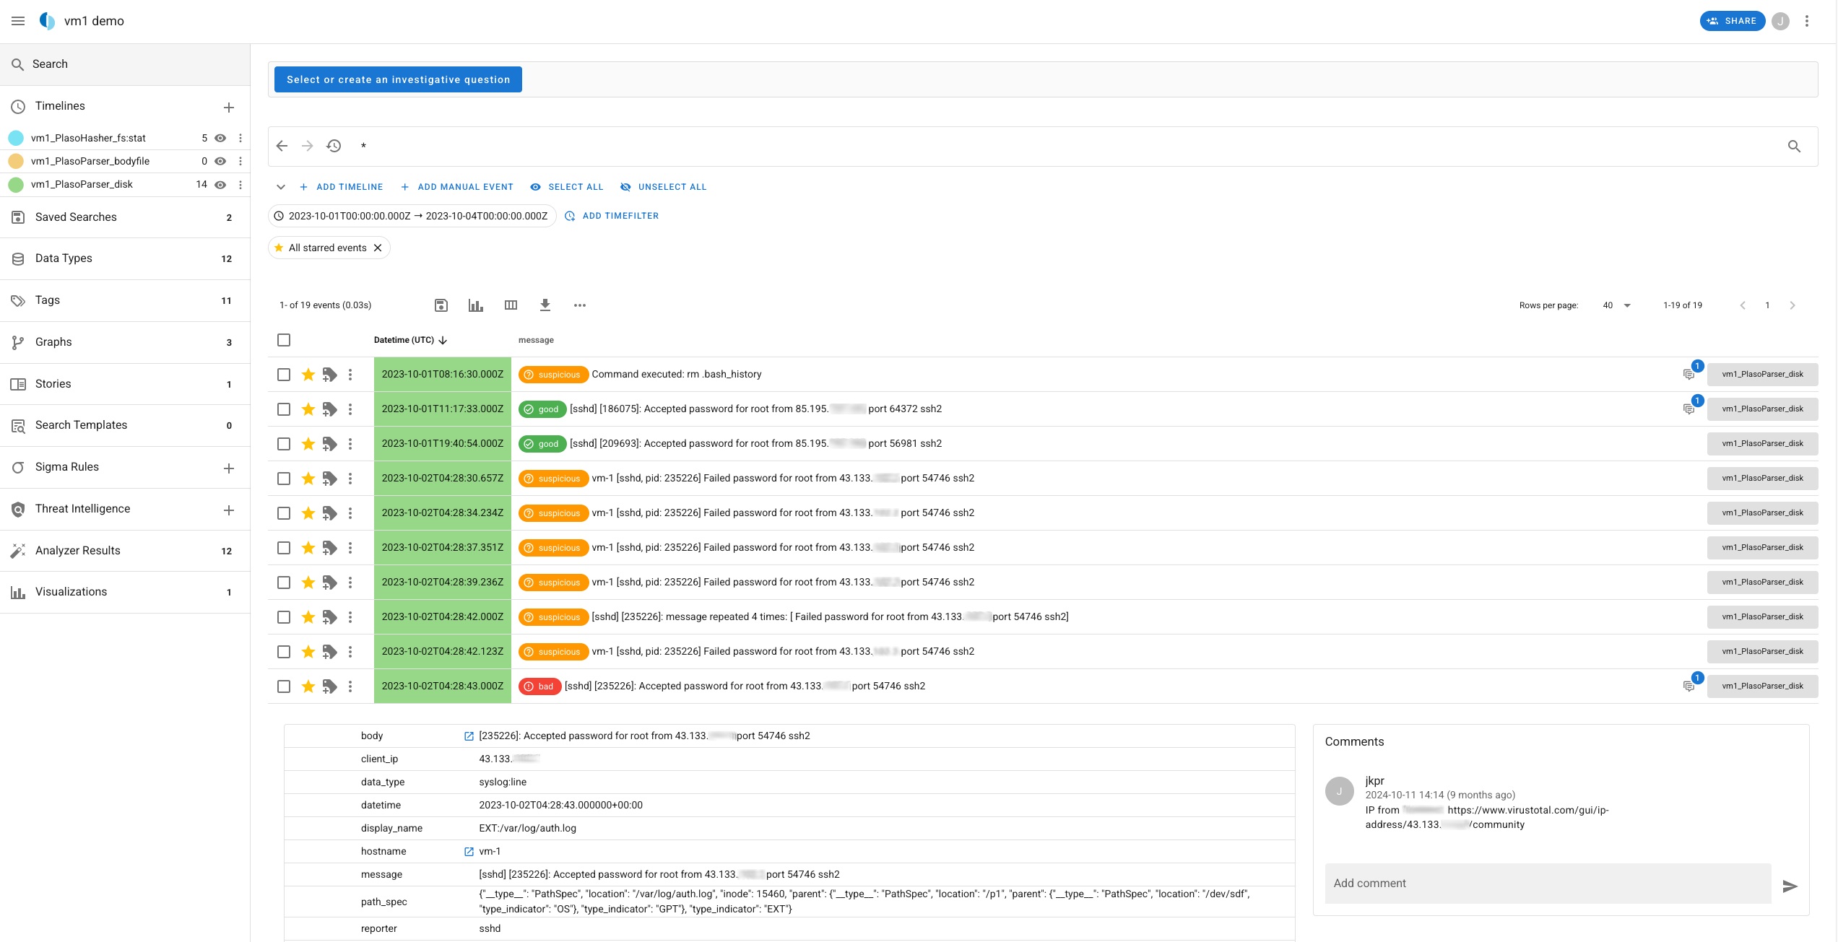Unstar the first suspicious event
Image resolution: width=1838 pixels, height=942 pixels.
[308, 374]
